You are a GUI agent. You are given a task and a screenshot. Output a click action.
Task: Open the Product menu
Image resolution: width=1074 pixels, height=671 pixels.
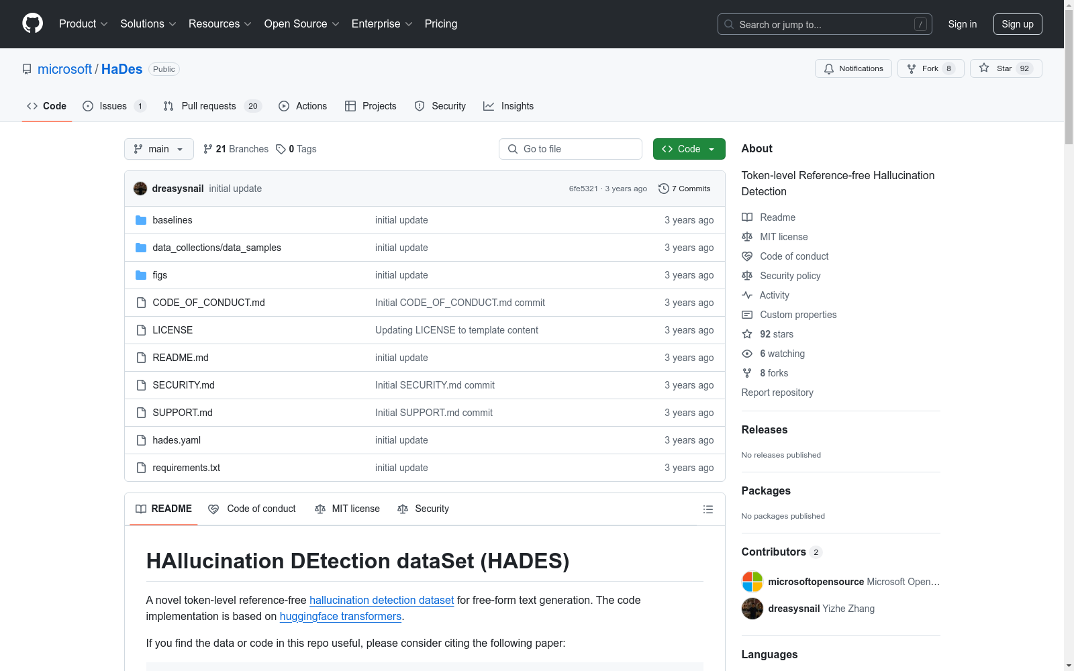[x=83, y=23]
